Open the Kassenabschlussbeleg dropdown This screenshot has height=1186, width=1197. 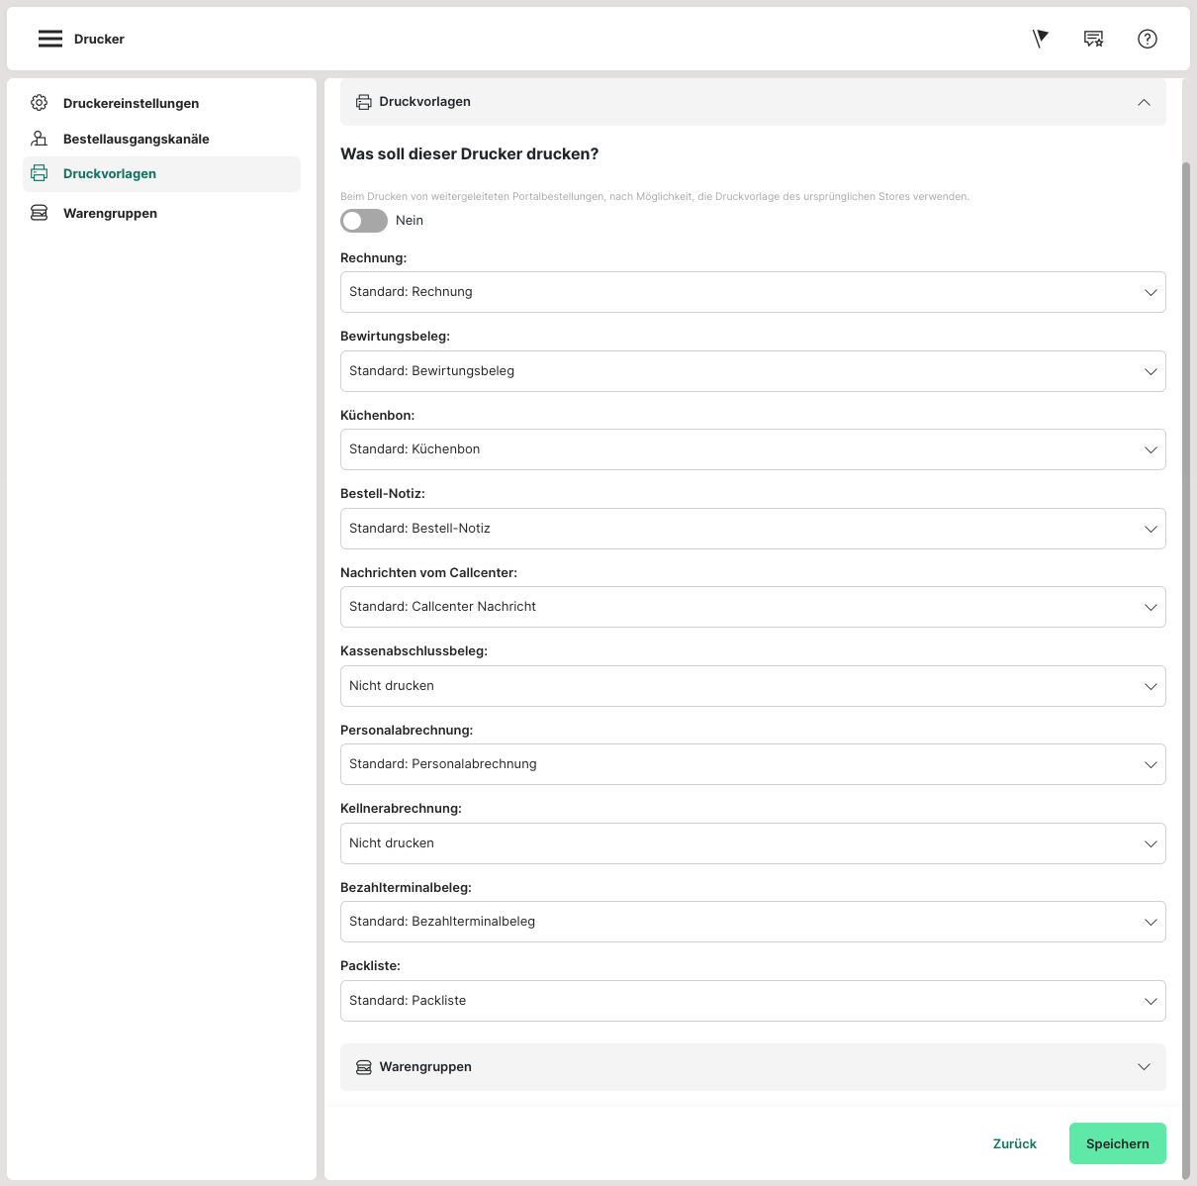(752, 686)
